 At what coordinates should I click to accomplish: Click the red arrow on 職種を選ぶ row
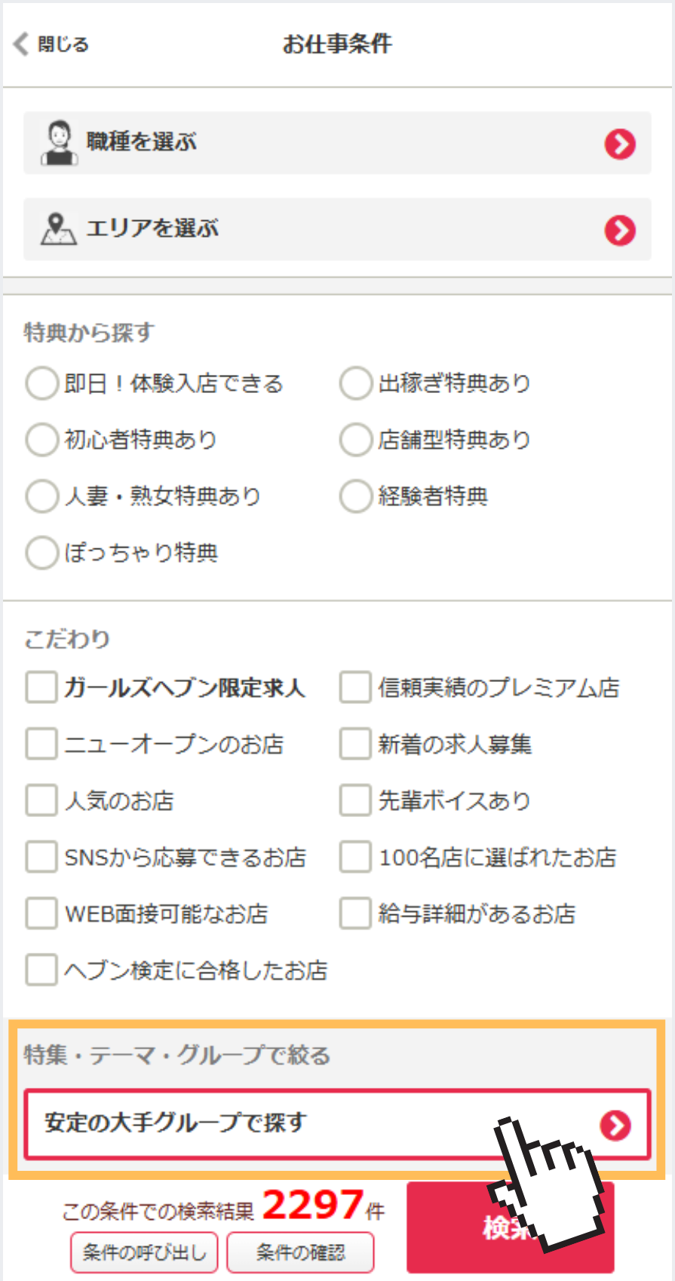coord(620,143)
